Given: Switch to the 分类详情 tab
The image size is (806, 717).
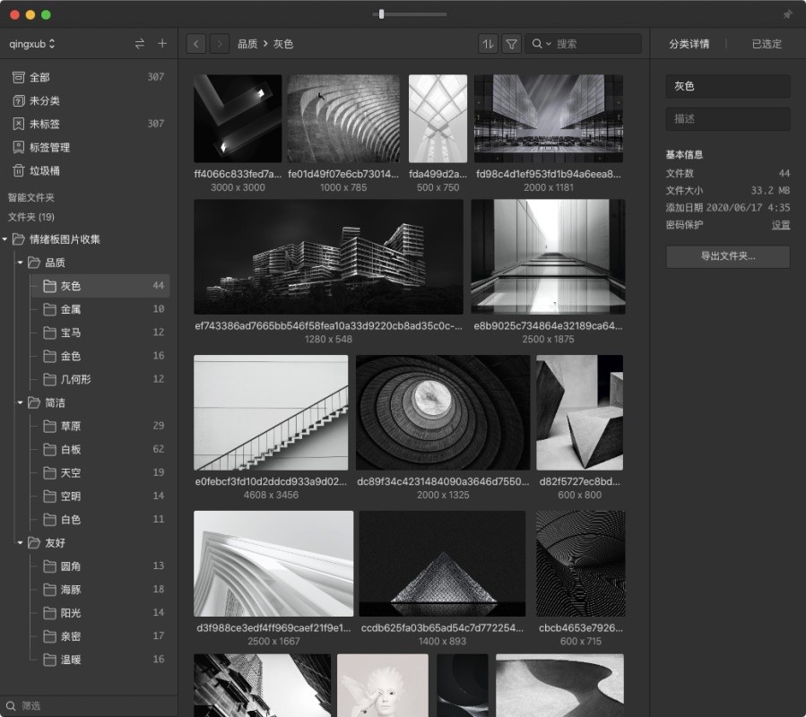Looking at the screenshot, I should click(689, 43).
